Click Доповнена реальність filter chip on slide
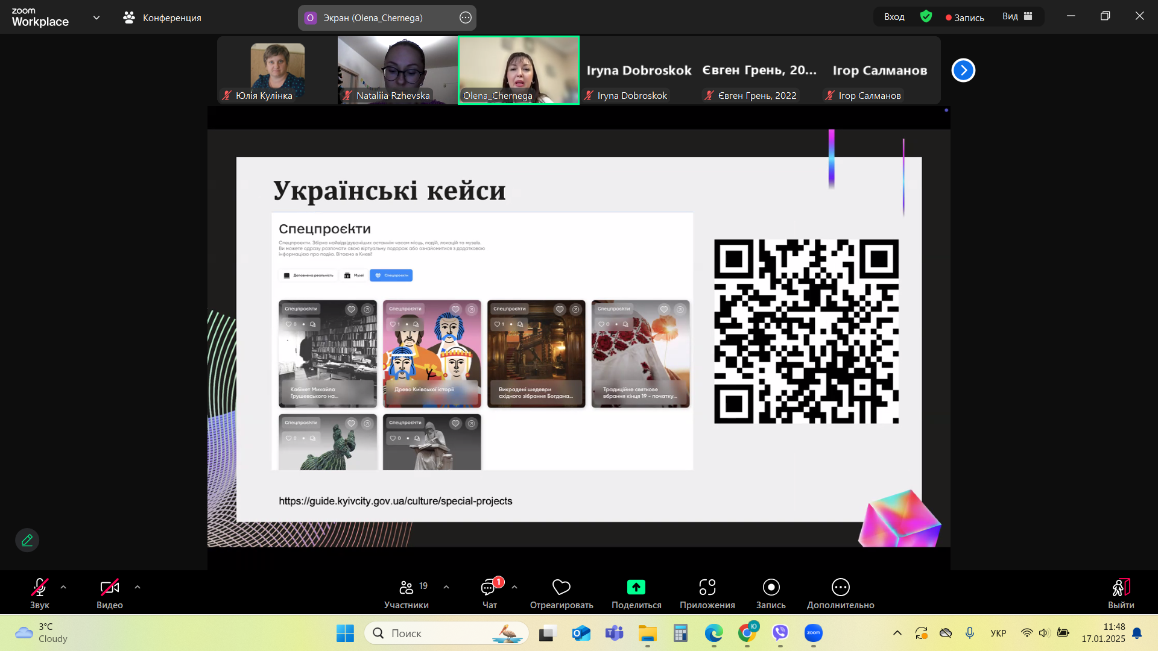1158x651 pixels. (x=308, y=275)
